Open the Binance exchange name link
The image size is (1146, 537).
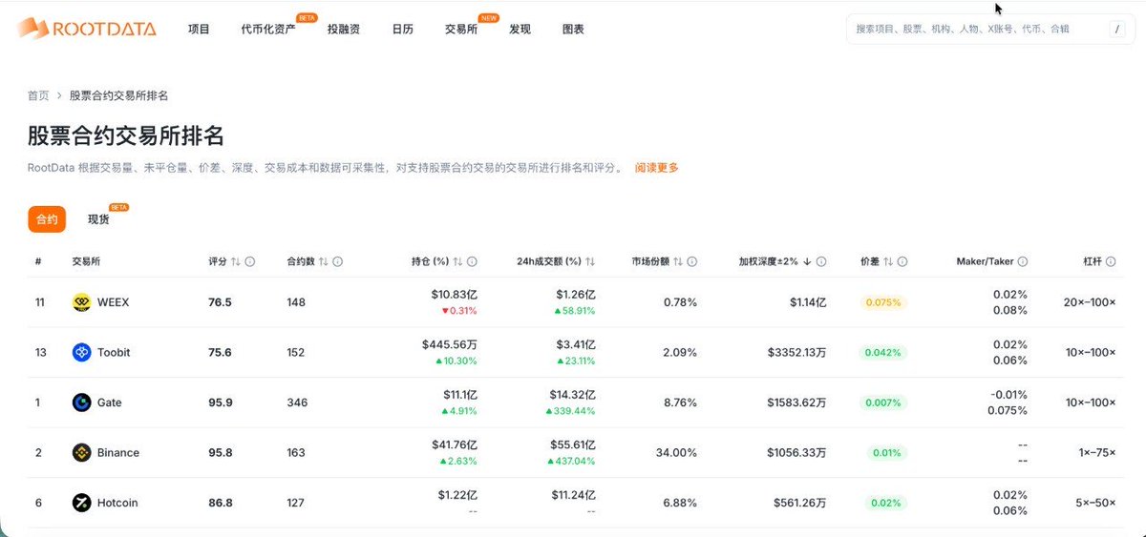[x=118, y=452]
